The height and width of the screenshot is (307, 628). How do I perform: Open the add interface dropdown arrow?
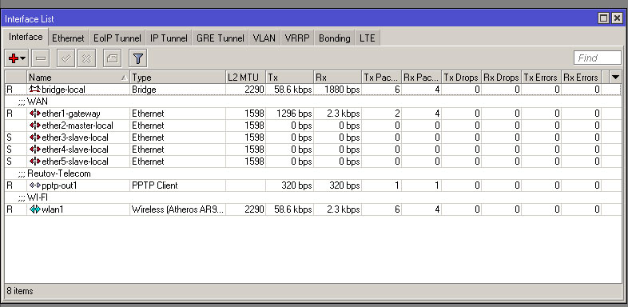[x=23, y=58]
